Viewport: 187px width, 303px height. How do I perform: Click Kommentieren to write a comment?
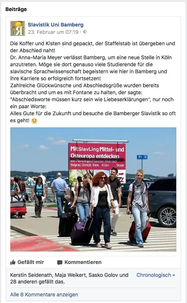[x=79, y=262]
